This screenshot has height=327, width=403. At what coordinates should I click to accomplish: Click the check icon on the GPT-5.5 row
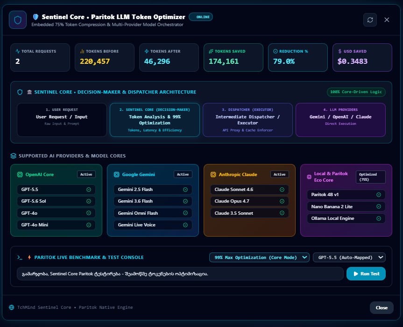click(x=89, y=190)
